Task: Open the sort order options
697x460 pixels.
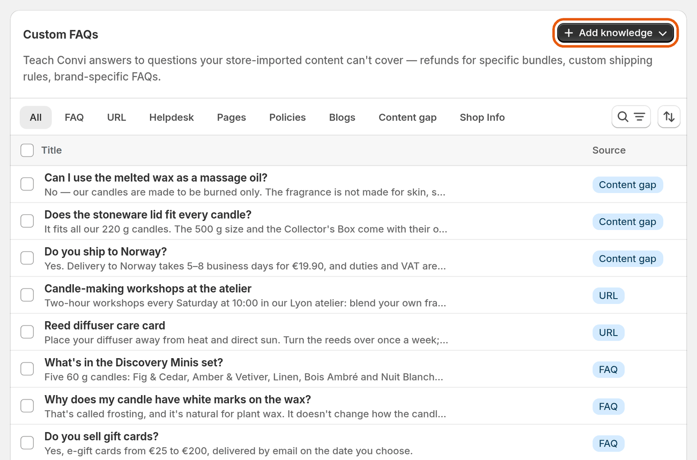Action: pos(669,117)
